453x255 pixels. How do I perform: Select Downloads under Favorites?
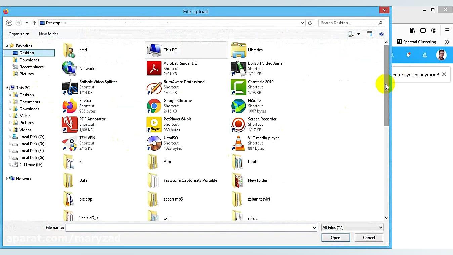point(29,60)
